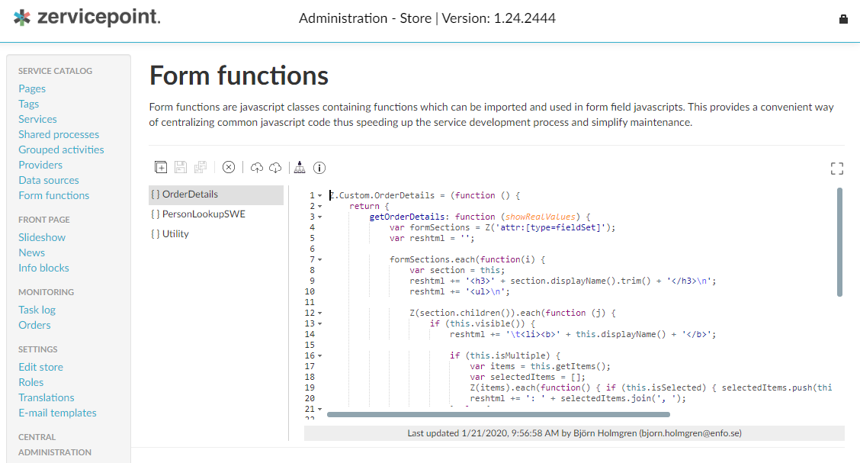
Task: Upload the form function to the cloud
Action: click(258, 167)
